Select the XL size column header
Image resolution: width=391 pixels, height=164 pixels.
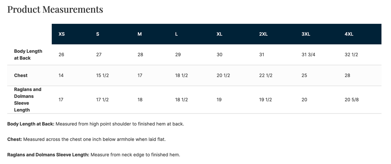tap(219, 34)
